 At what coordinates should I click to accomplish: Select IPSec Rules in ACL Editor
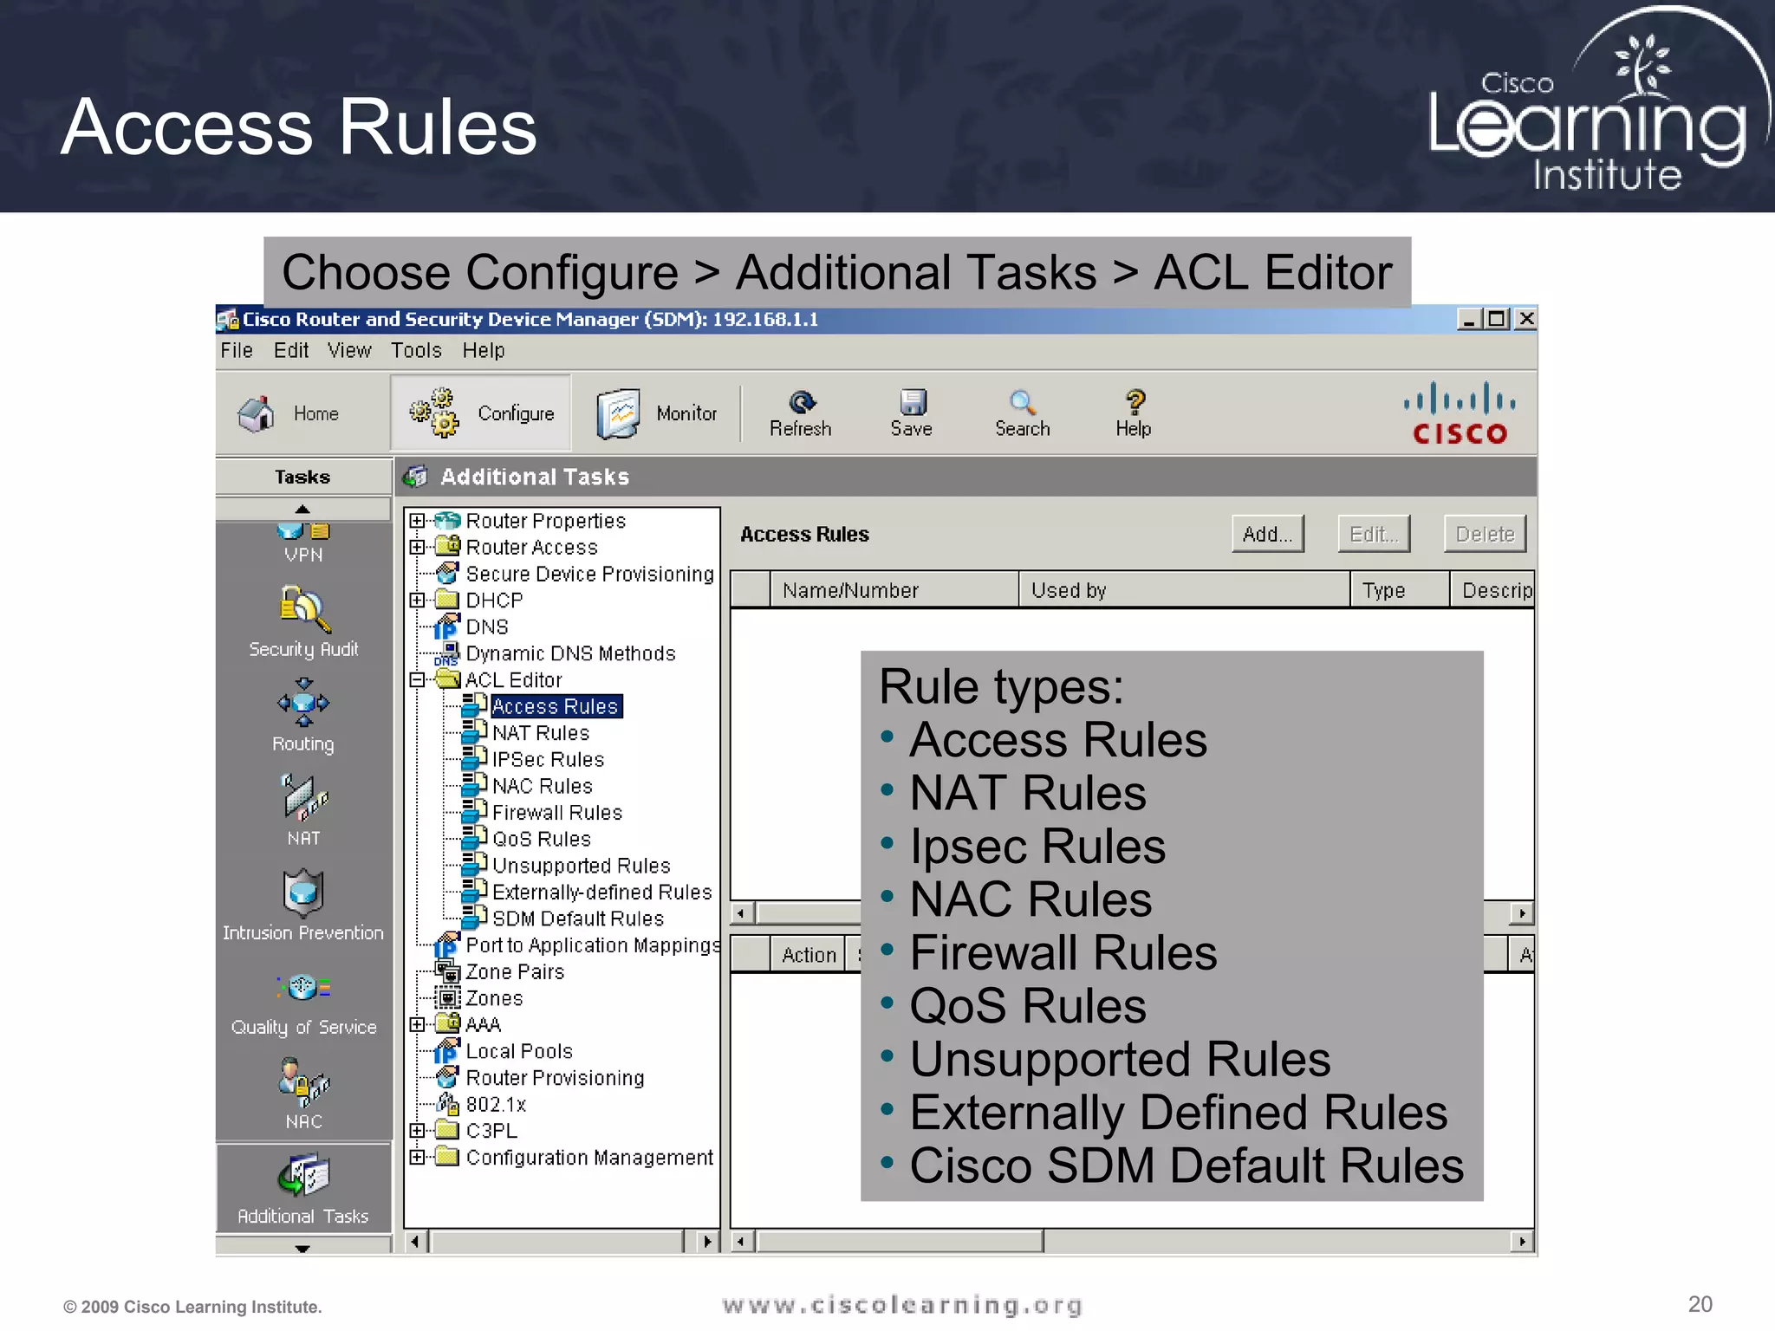pyautogui.click(x=548, y=760)
